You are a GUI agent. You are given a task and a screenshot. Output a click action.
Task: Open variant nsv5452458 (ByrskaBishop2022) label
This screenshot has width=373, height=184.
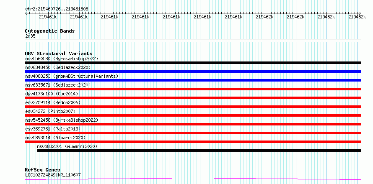point(62,120)
